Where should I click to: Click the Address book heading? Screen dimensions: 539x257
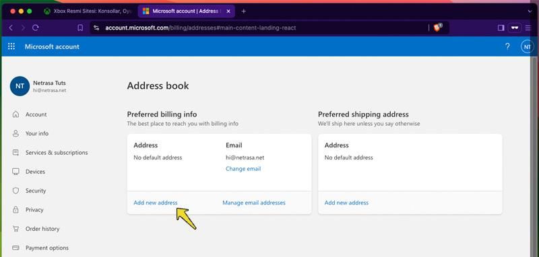pos(158,85)
